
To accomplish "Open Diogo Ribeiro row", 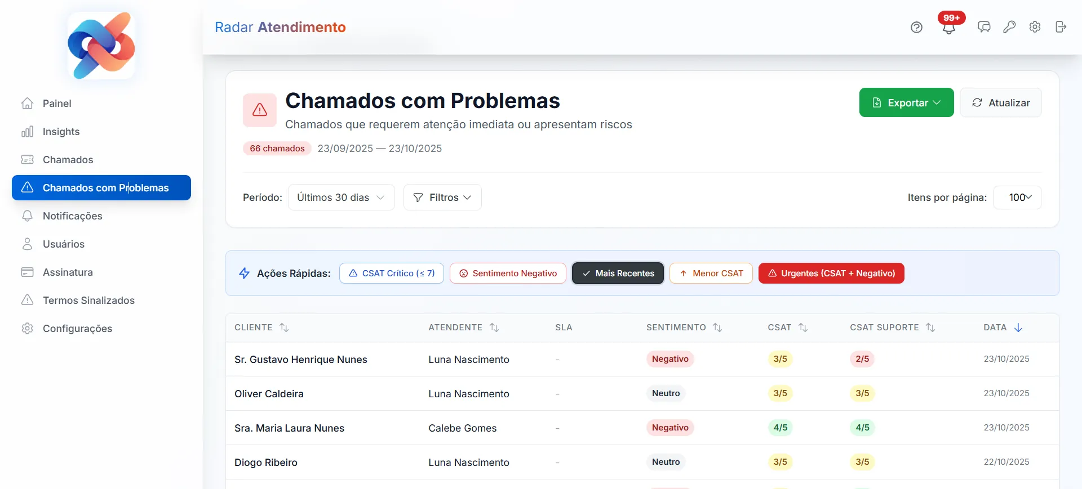I will point(642,462).
